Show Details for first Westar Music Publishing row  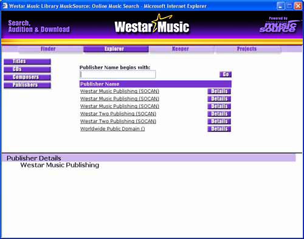(x=219, y=91)
